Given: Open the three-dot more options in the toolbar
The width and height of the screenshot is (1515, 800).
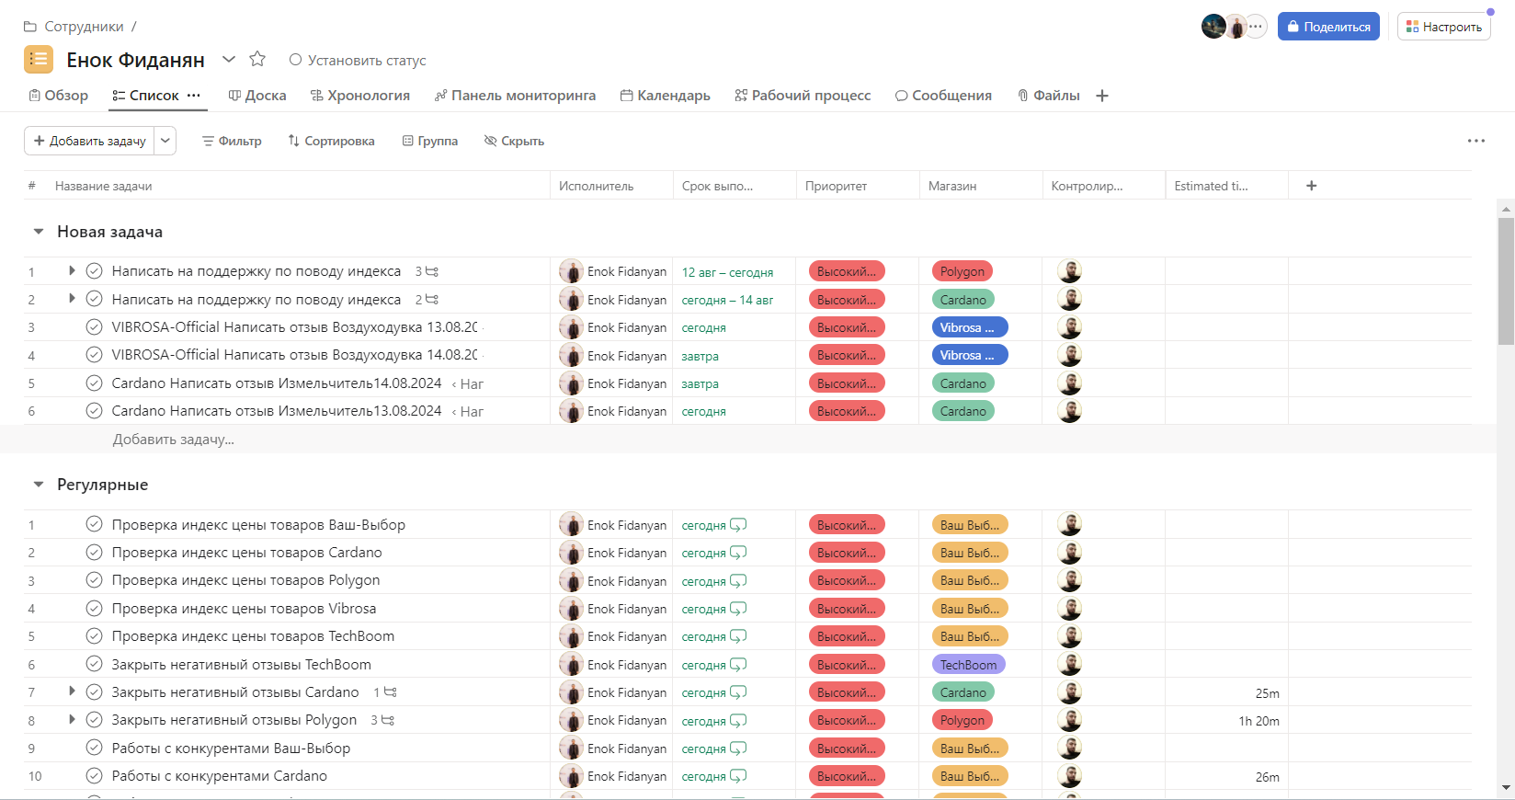Looking at the screenshot, I should coord(1476,141).
